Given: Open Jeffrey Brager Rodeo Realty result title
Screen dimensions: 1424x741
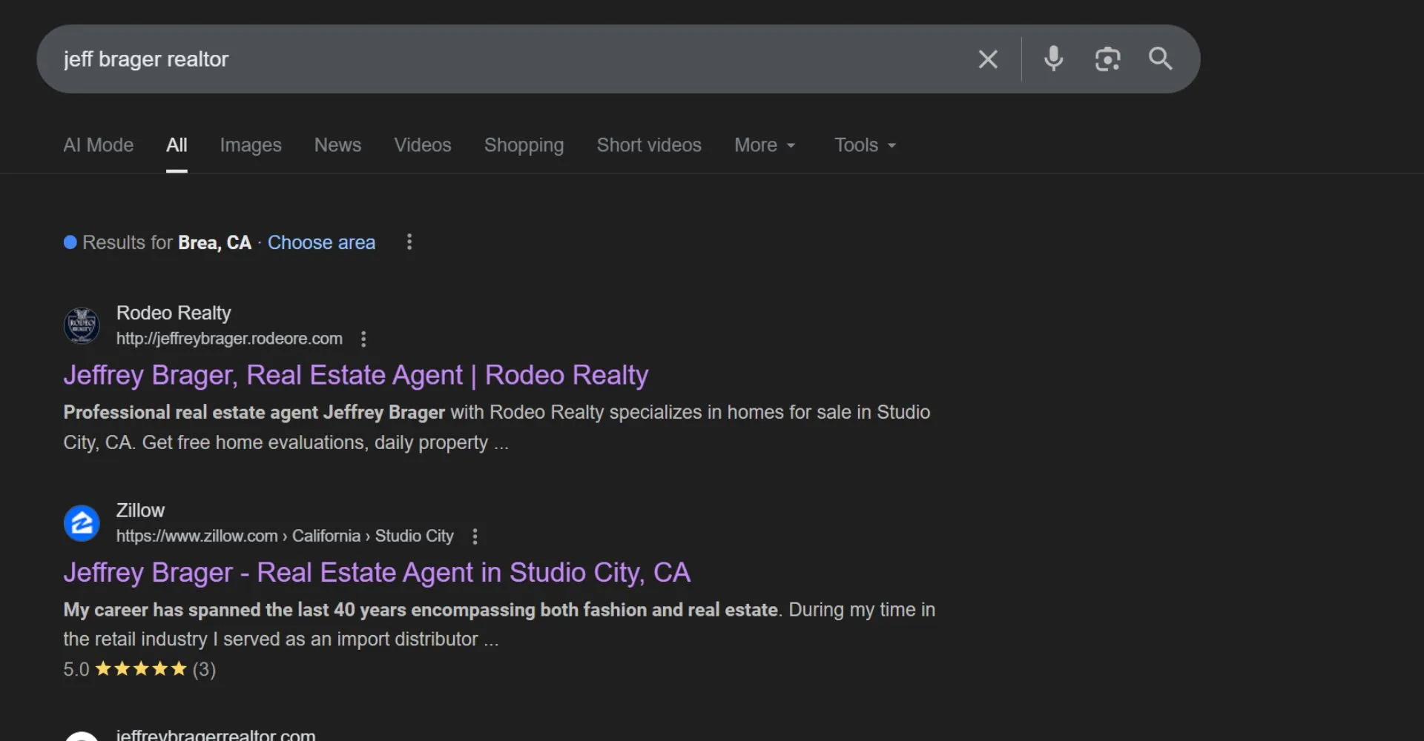Looking at the screenshot, I should pos(356,375).
